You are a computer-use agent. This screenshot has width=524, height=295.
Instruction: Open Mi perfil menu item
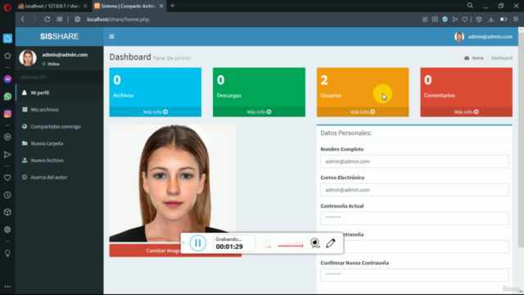tap(60, 93)
